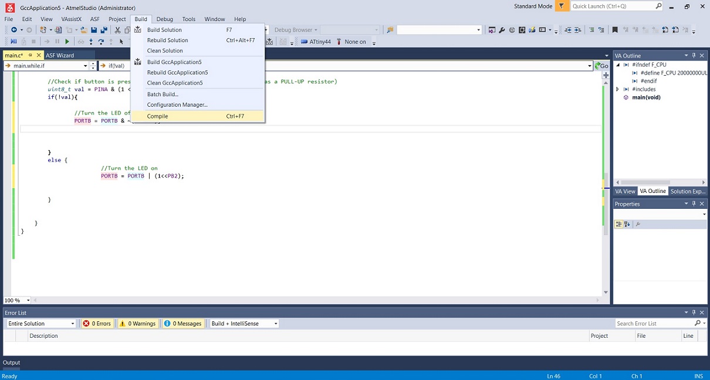Screen dimensions: 710x380
Task: Click the Open File folder icon
Action: 84,30
